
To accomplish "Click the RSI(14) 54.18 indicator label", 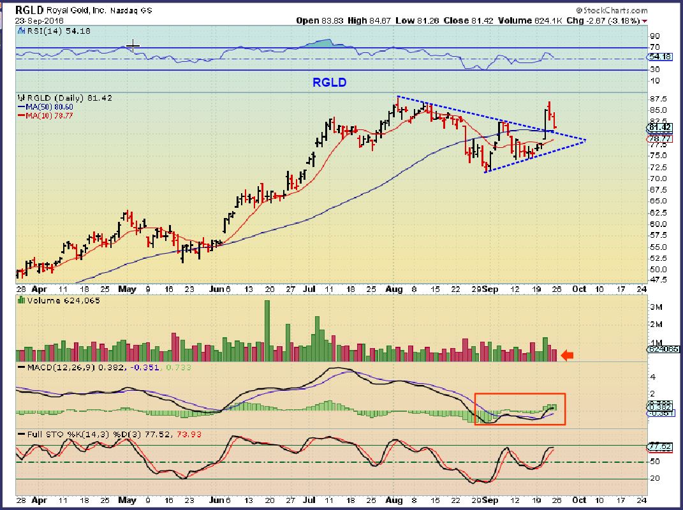I will click(x=59, y=31).
